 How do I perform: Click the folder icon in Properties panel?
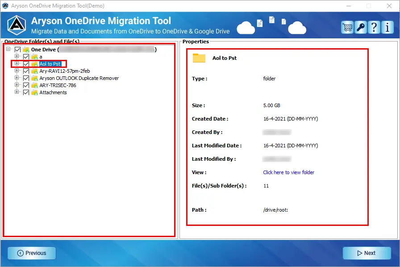click(199, 58)
